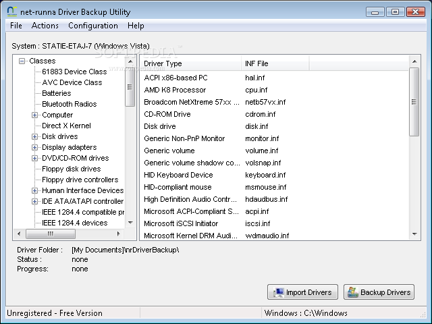Viewport: 432px width, 324px height.
Task: Click netb57vx.inf file cell
Action: click(x=265, y=102)
